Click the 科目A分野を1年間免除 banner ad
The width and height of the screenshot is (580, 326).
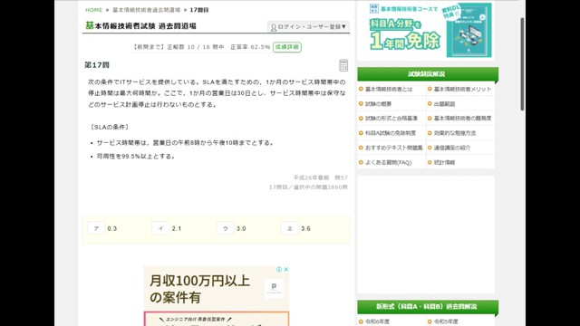coord(430,30)
